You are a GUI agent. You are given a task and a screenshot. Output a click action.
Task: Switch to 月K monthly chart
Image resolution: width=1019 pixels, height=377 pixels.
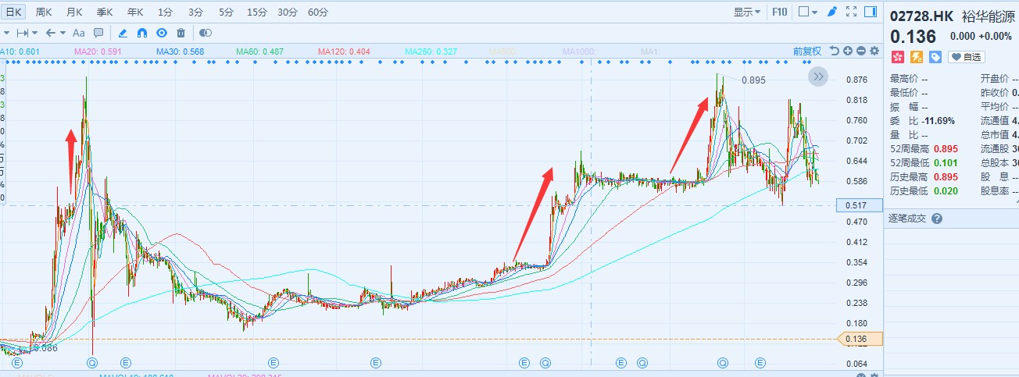(x=74, y=12)
